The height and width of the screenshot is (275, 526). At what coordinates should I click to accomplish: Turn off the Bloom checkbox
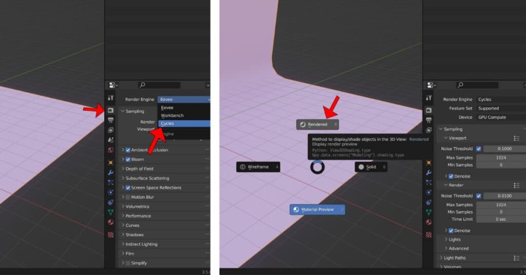coord(128,160)
